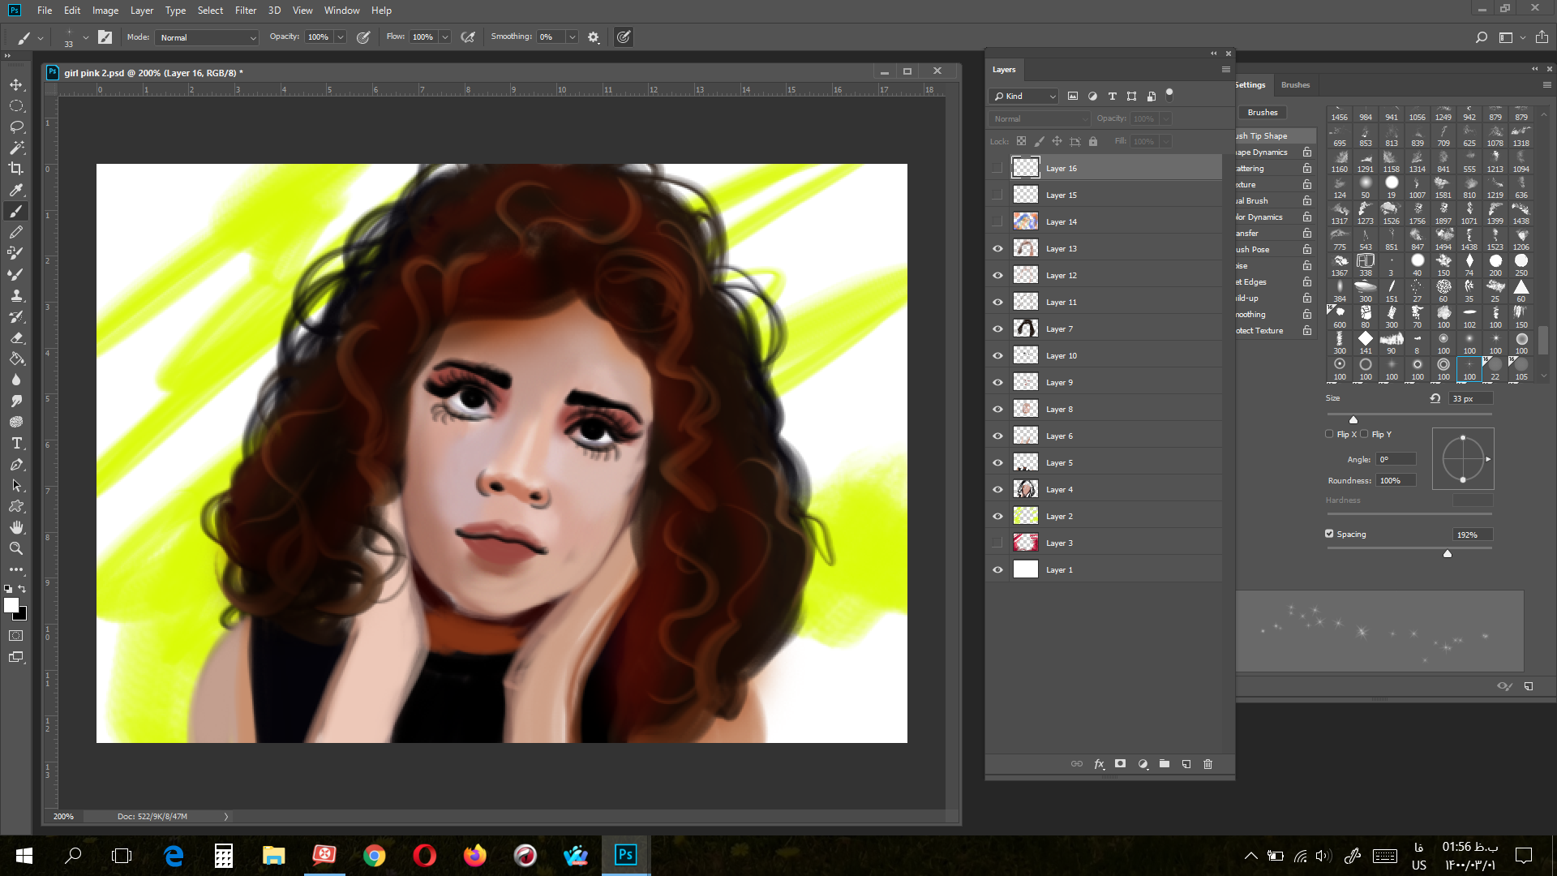The height and width of the screenshot is (876, 1557).
Task: Select the Clone Stamp tool
Action: pyautogui.click(x=16, y=295)
